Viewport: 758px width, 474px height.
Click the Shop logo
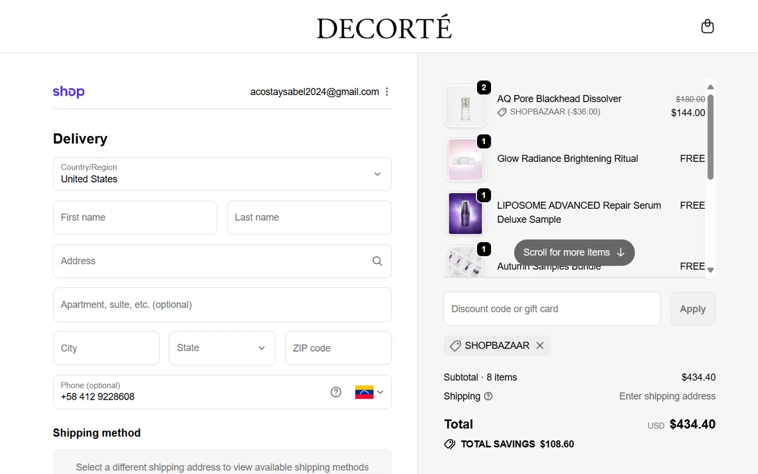(69, 91)
